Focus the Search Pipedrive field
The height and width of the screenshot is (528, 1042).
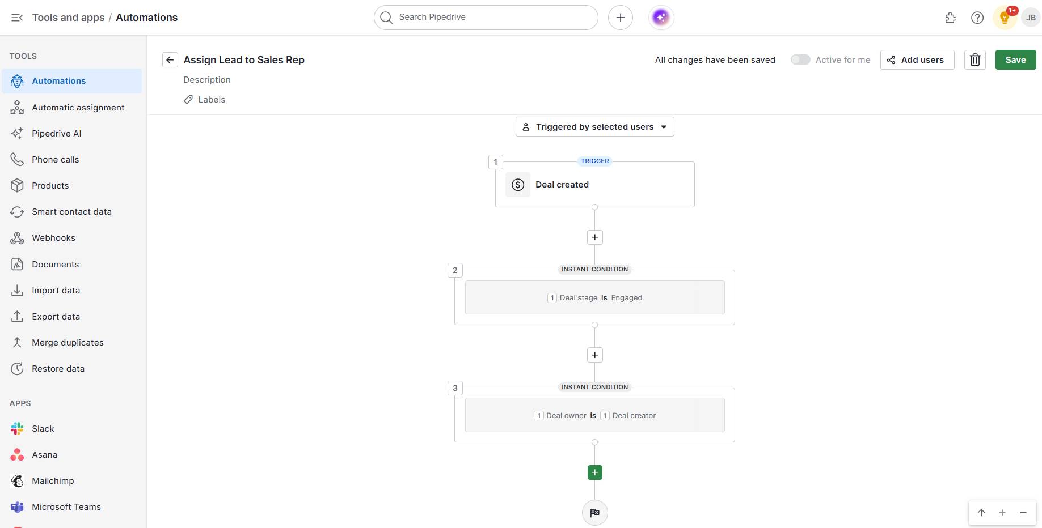pos(486,18)
